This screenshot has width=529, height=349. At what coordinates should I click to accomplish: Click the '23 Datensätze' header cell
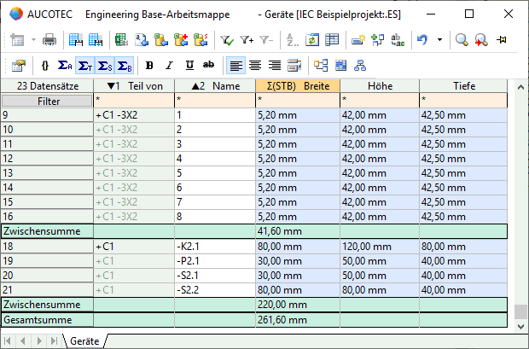point(46,85)
